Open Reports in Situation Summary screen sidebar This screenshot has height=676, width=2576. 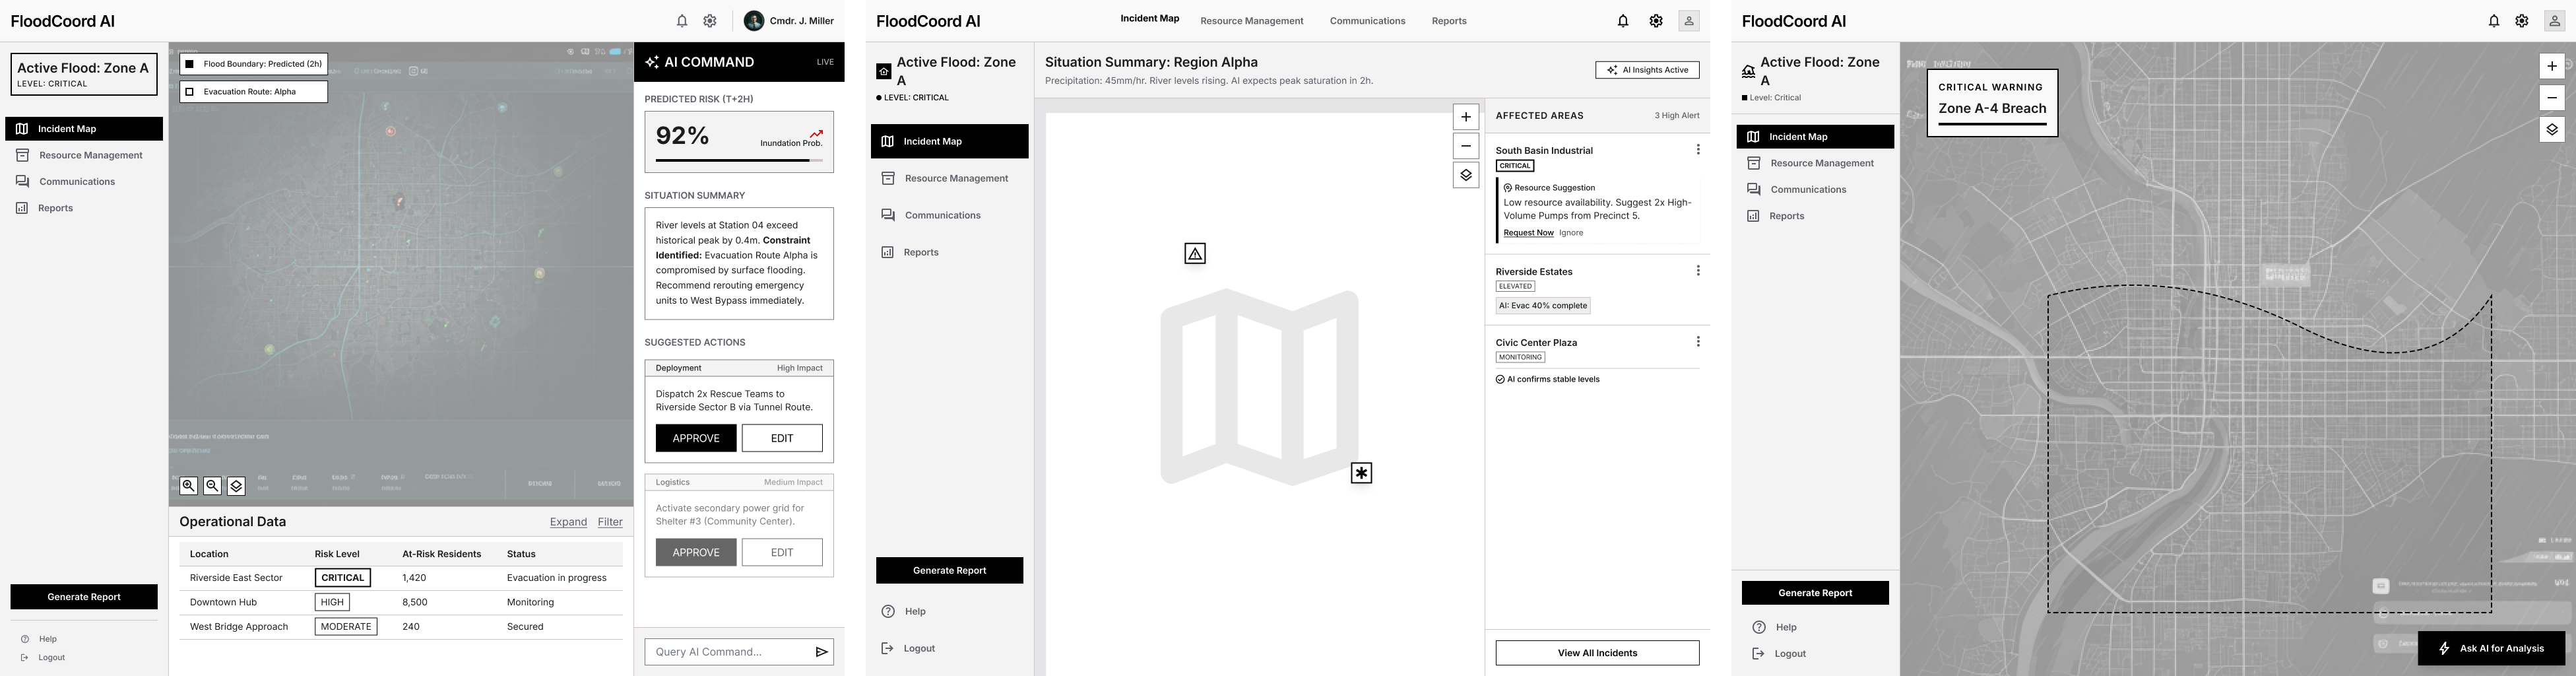click(949, 252)
